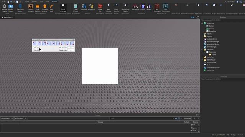Open Manage Plugins
This screenshot has height=137, width=245.
point(4,8)
